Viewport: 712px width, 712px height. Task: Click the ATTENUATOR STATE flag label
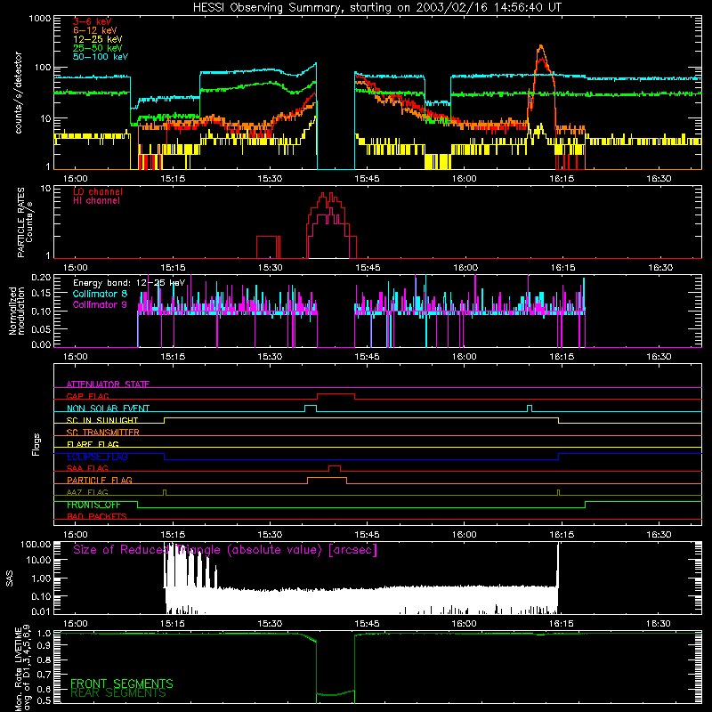pyautogui.click(x=108, y=384)
